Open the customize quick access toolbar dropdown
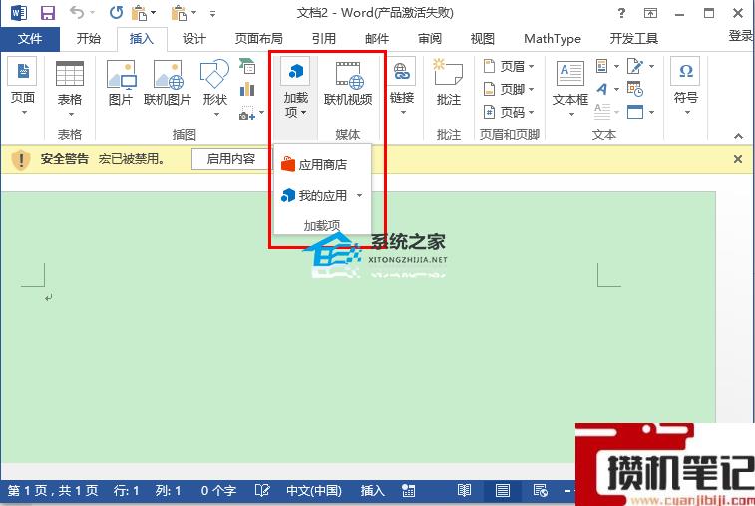 coord(212,14)
